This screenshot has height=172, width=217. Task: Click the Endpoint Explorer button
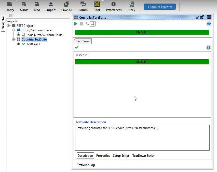[160, 7]
